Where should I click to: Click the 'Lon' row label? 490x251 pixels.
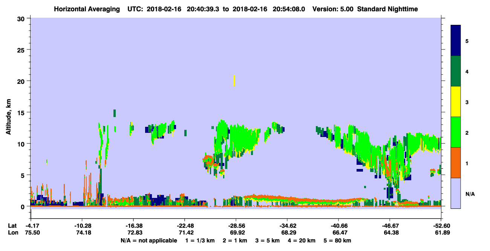click(13, 233)
